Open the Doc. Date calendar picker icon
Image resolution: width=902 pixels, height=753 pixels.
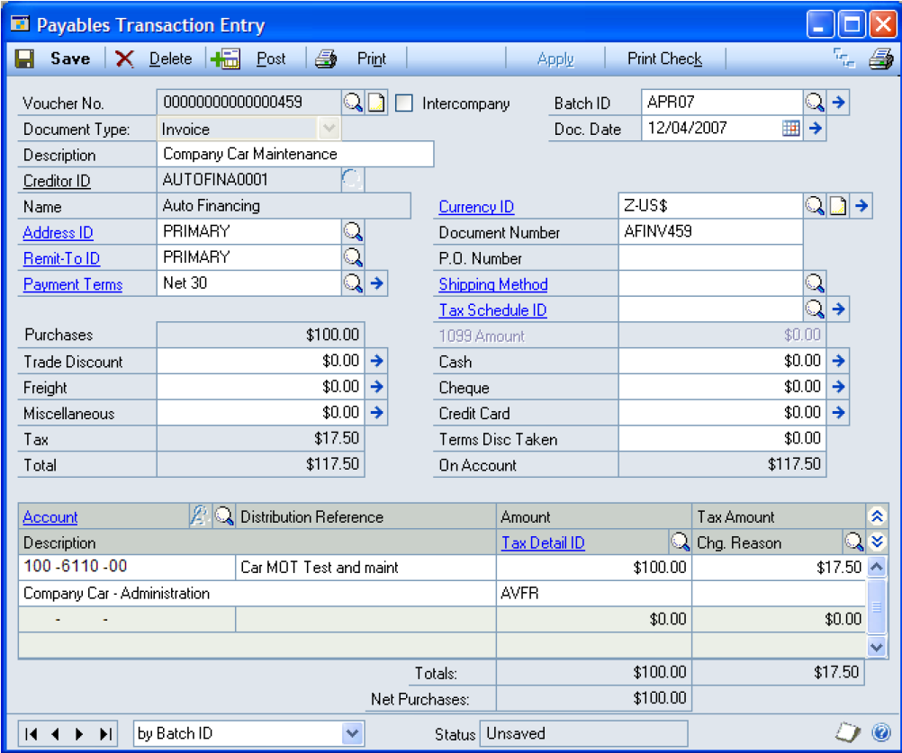pyautogui.click(x=790, y=129)
